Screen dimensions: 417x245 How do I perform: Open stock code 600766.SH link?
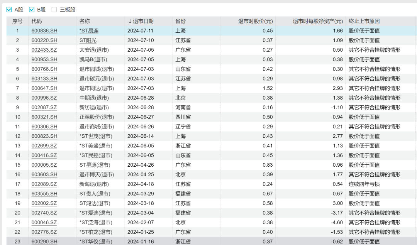coord(44,69)
